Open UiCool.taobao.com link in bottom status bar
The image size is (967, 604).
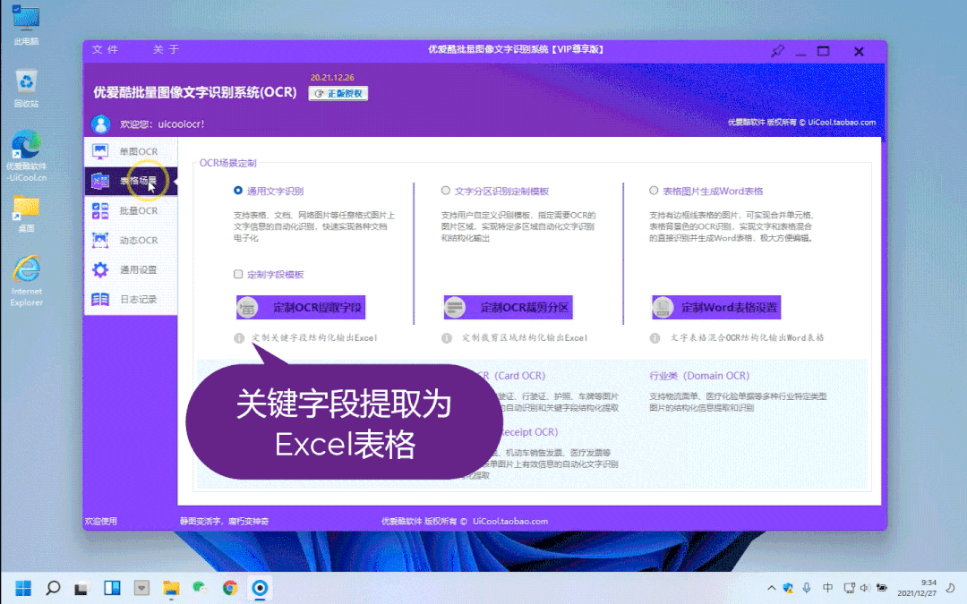coord(510,522)
